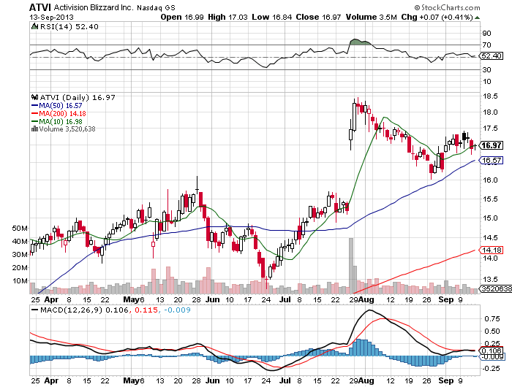Click the 14.18 MA(200) price tag

click(x=492, y=250)
